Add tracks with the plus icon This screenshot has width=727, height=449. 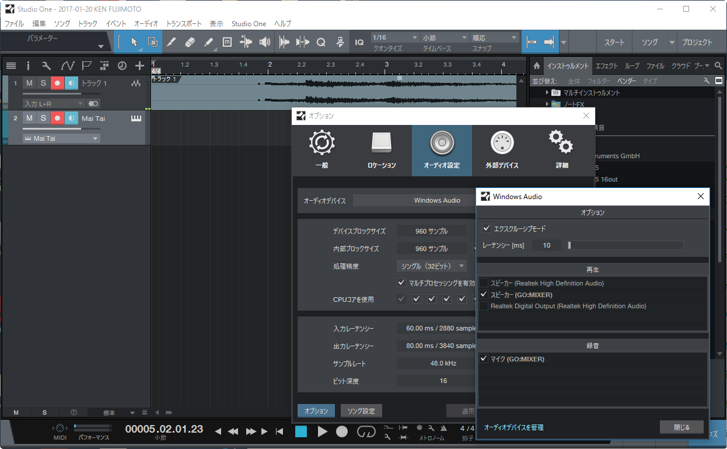point(139,65)
